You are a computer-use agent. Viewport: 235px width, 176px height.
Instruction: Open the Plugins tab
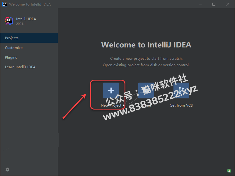(29, 57)
